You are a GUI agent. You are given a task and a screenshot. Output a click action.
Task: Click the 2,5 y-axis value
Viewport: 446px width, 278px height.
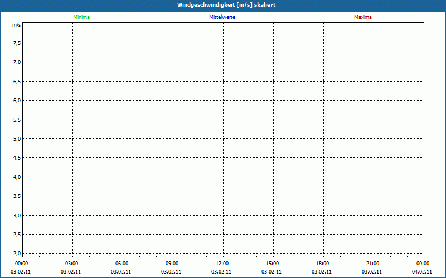pos(17,234)
